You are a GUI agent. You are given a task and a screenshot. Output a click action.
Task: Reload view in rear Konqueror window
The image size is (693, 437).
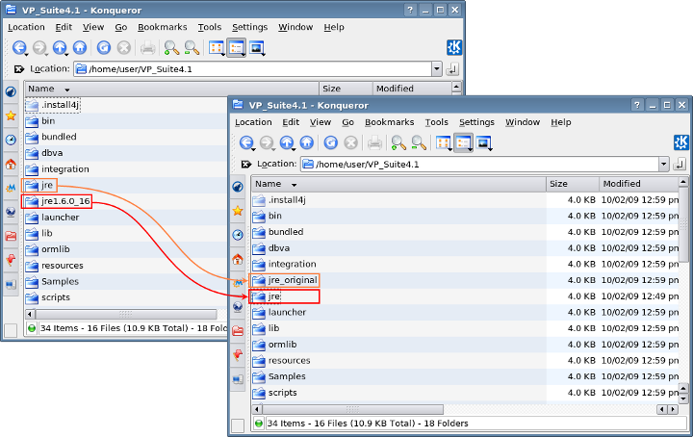103,48
